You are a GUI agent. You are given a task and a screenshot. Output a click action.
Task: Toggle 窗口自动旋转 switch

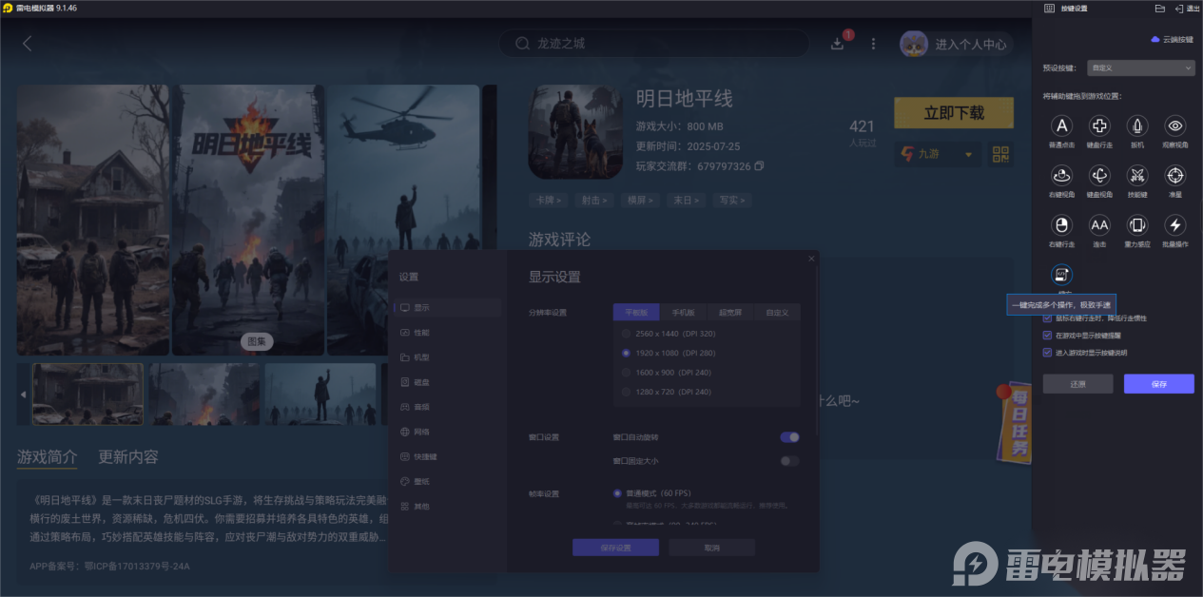789,437
